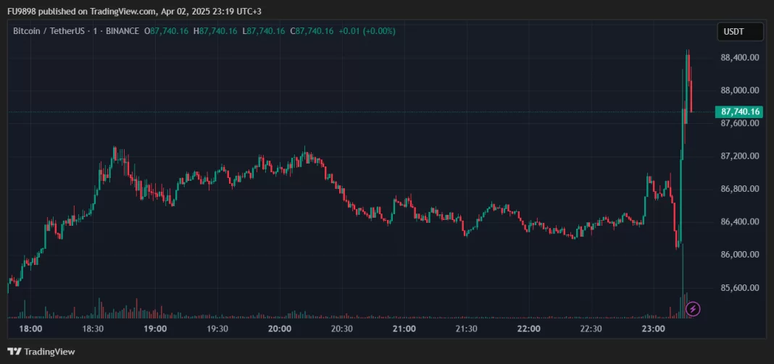Click the open value O87,740.16
Image resolution: width=774 pixels, height=364 pixels.
click(x=167, y=31)
